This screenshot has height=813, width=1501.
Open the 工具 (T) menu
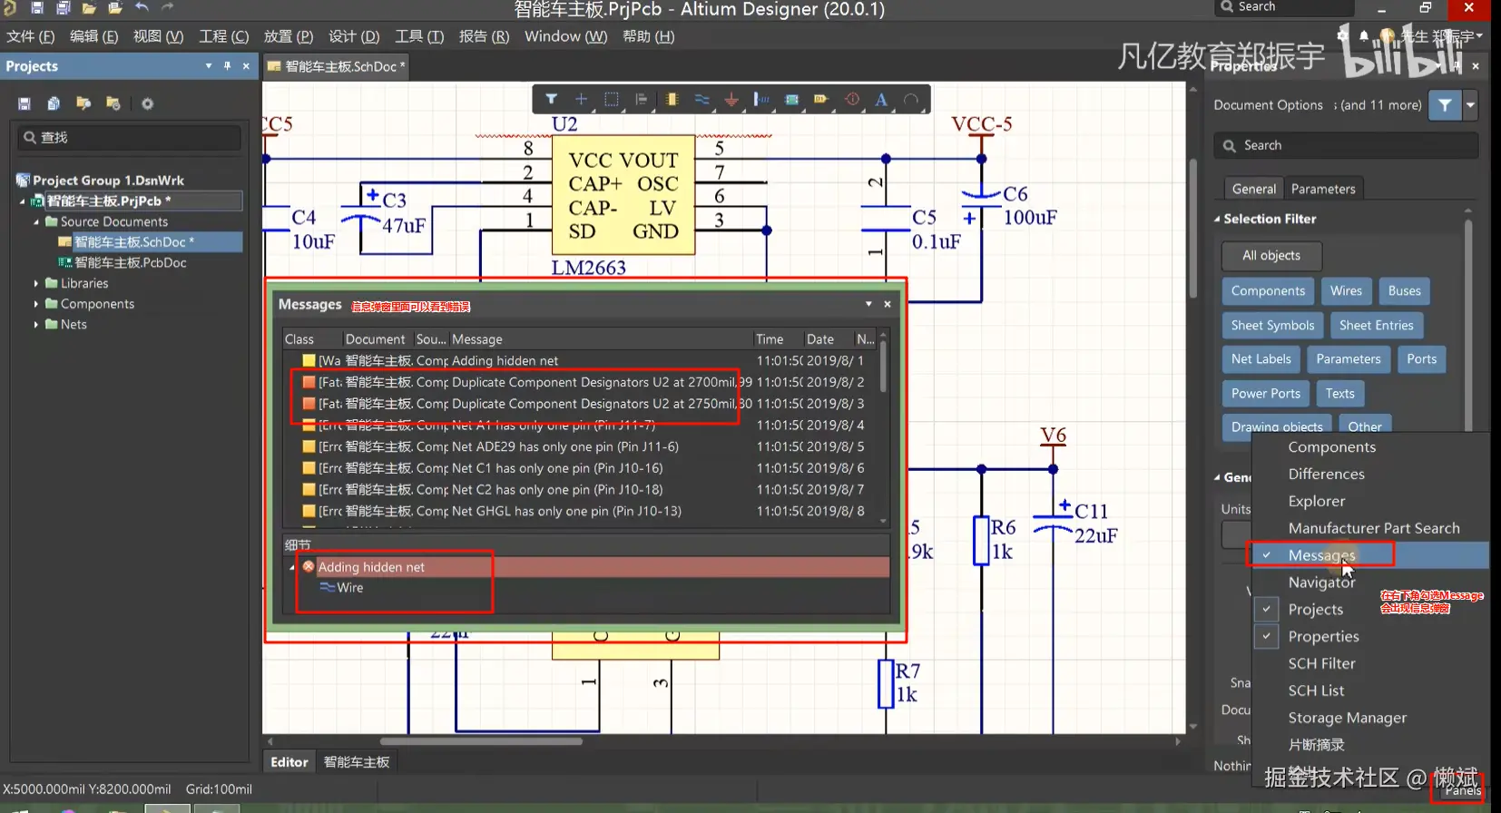[x=419, y=36]
